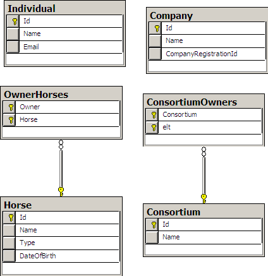The image size is (268, 276).
Task: Click the key endpoint of the ConsortiumOwners–Consortium relationship
Action: tap(204, 199)
